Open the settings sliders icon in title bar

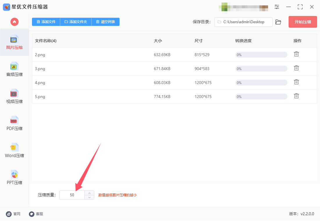coord(277,7)
